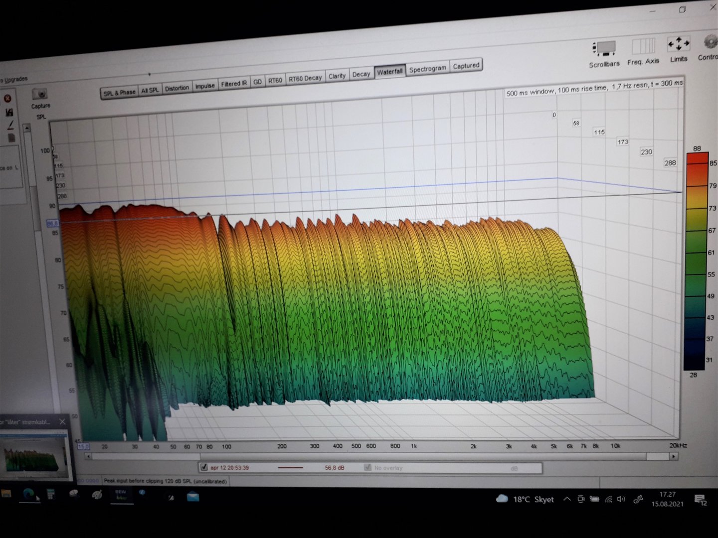The image size is (718, 538).
Task: Expand the system tray hidden icons chevron
Action: pos(567,499)
